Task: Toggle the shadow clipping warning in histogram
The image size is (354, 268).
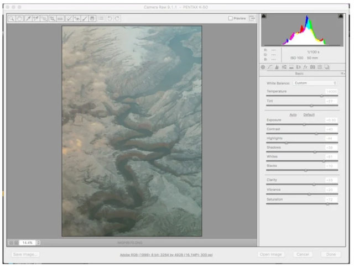Action: point(264,16)
